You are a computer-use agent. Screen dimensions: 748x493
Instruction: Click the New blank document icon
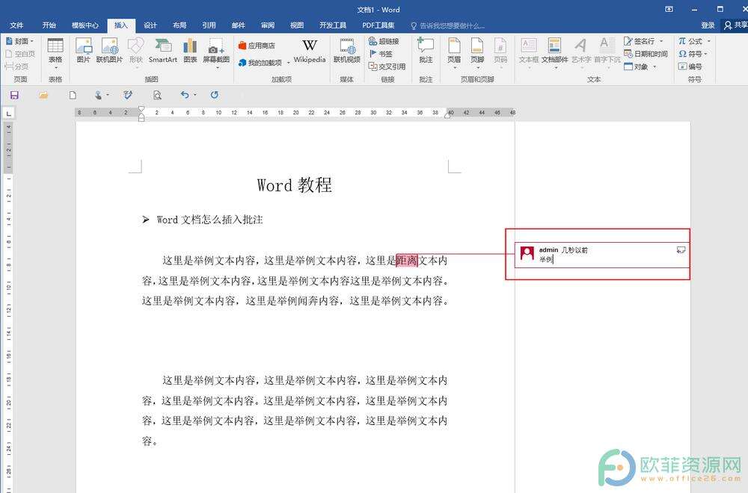click(x=73, y=96)
